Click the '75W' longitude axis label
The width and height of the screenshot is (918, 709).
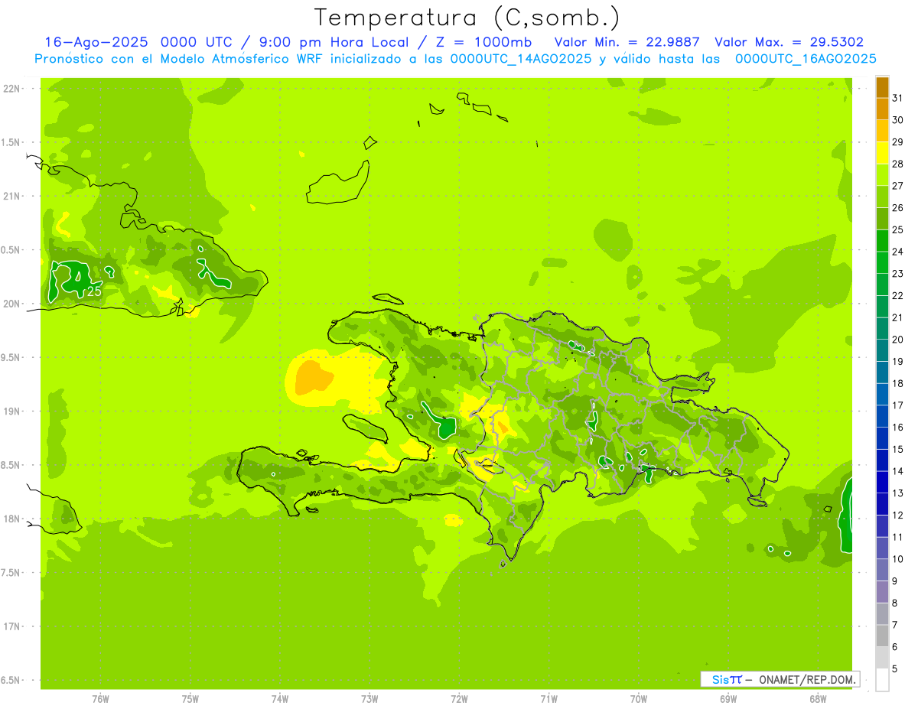190,699
